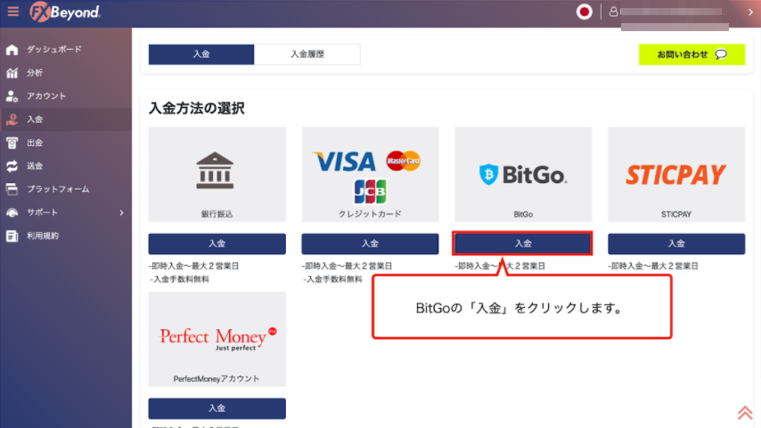Viewport: 761px width, 428px height.
Task: Switch to the 入金履歴 tab
Action: point(307,54)
